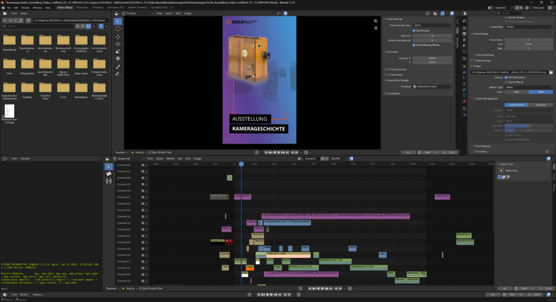
Task: Click the zoom magnifier gizmo in preview
Action: coord(376,21)
